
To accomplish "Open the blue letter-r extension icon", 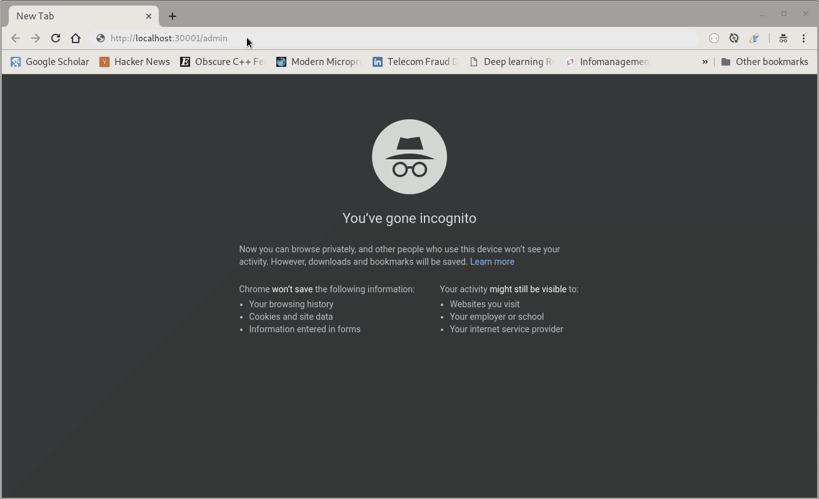I will tap(755, 38).
